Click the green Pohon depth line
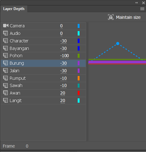Image resolution: width=146 pixels, height=152 pixels. click(x=117, y=59)
